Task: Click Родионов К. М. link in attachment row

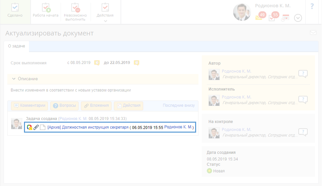Action: 178,127
